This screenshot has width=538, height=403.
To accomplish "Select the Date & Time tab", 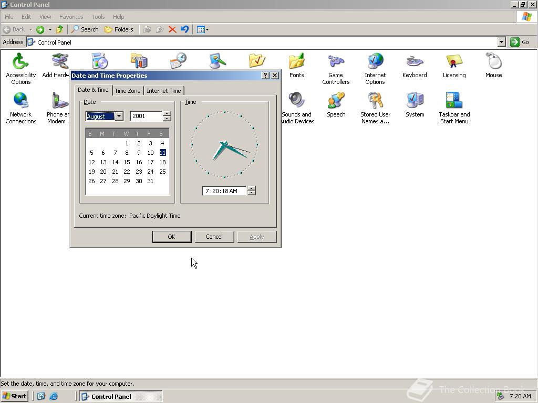I will click(93, 90).
